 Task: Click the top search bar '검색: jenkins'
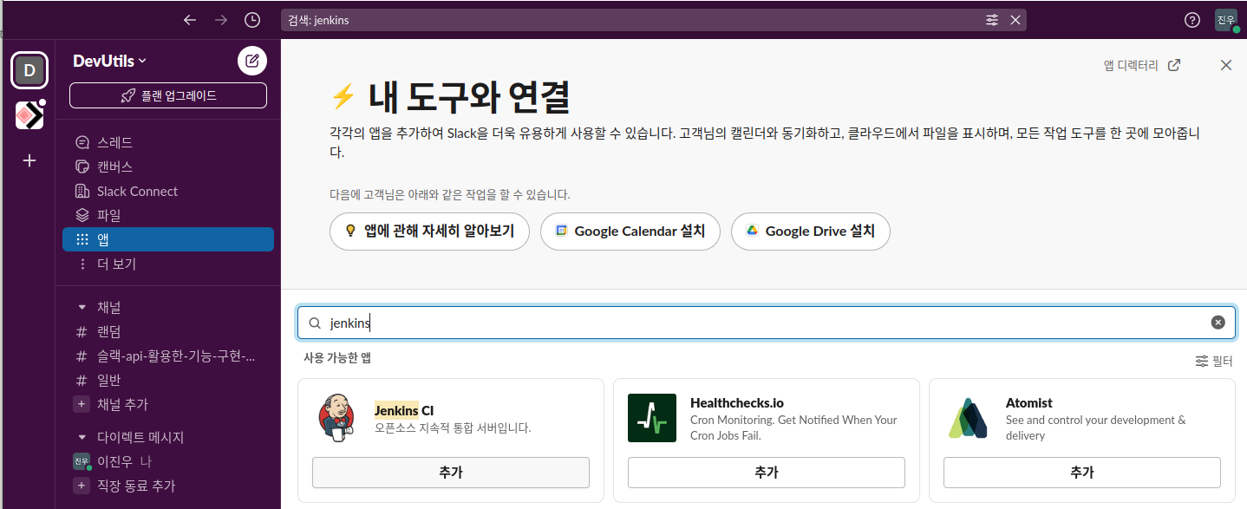tap(654, 20)
